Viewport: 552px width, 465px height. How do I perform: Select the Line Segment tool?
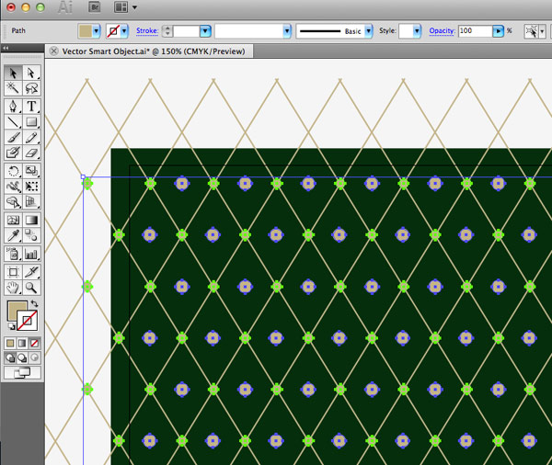coord(14,121)
